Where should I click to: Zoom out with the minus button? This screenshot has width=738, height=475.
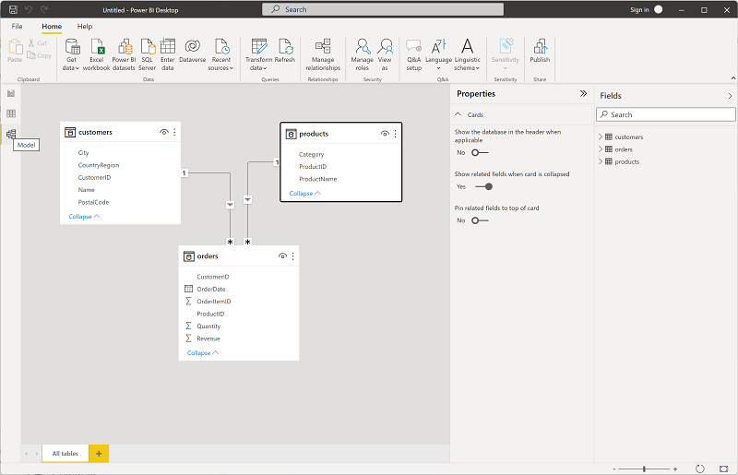(614, 469)
